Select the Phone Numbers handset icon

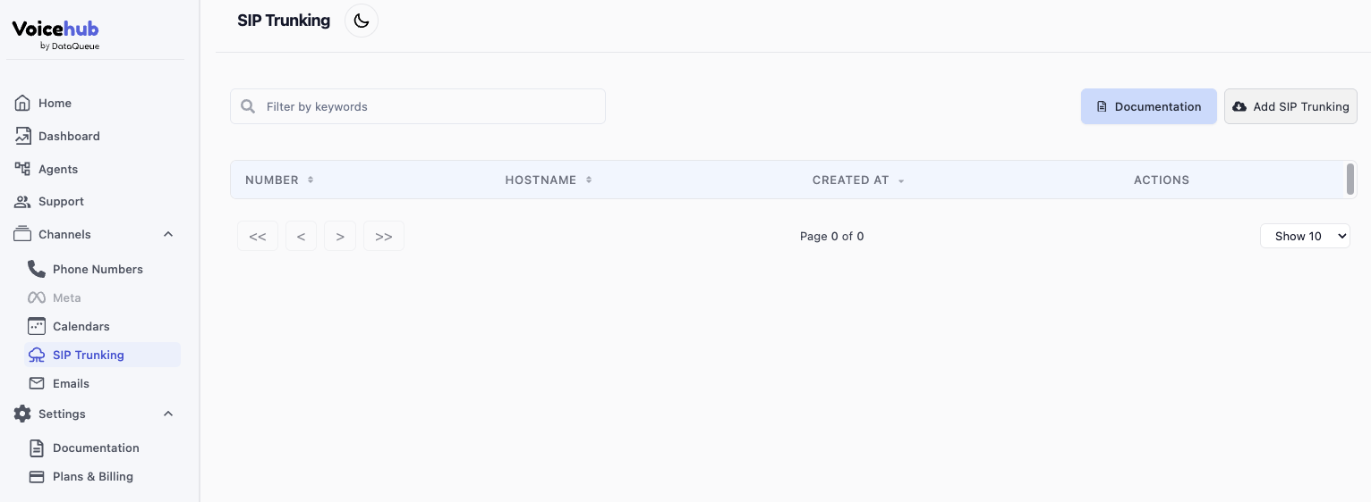coord(37,269)
